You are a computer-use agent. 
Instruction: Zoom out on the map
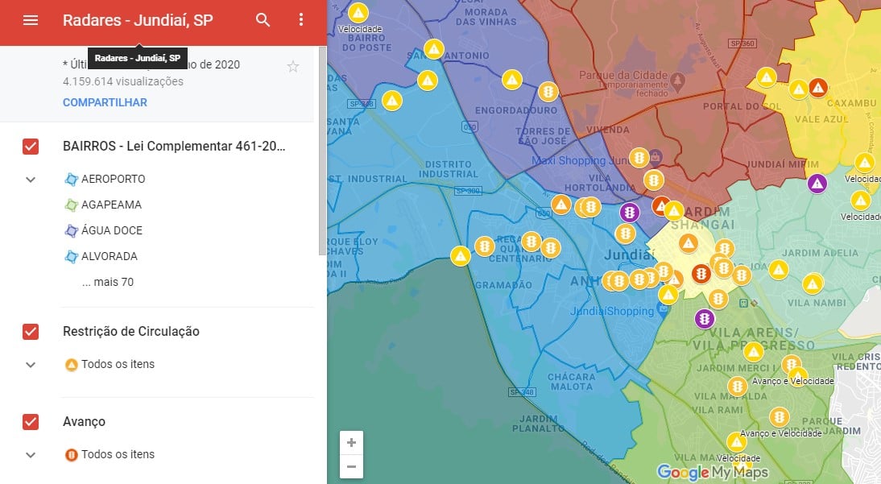click(x=351, y=466)
